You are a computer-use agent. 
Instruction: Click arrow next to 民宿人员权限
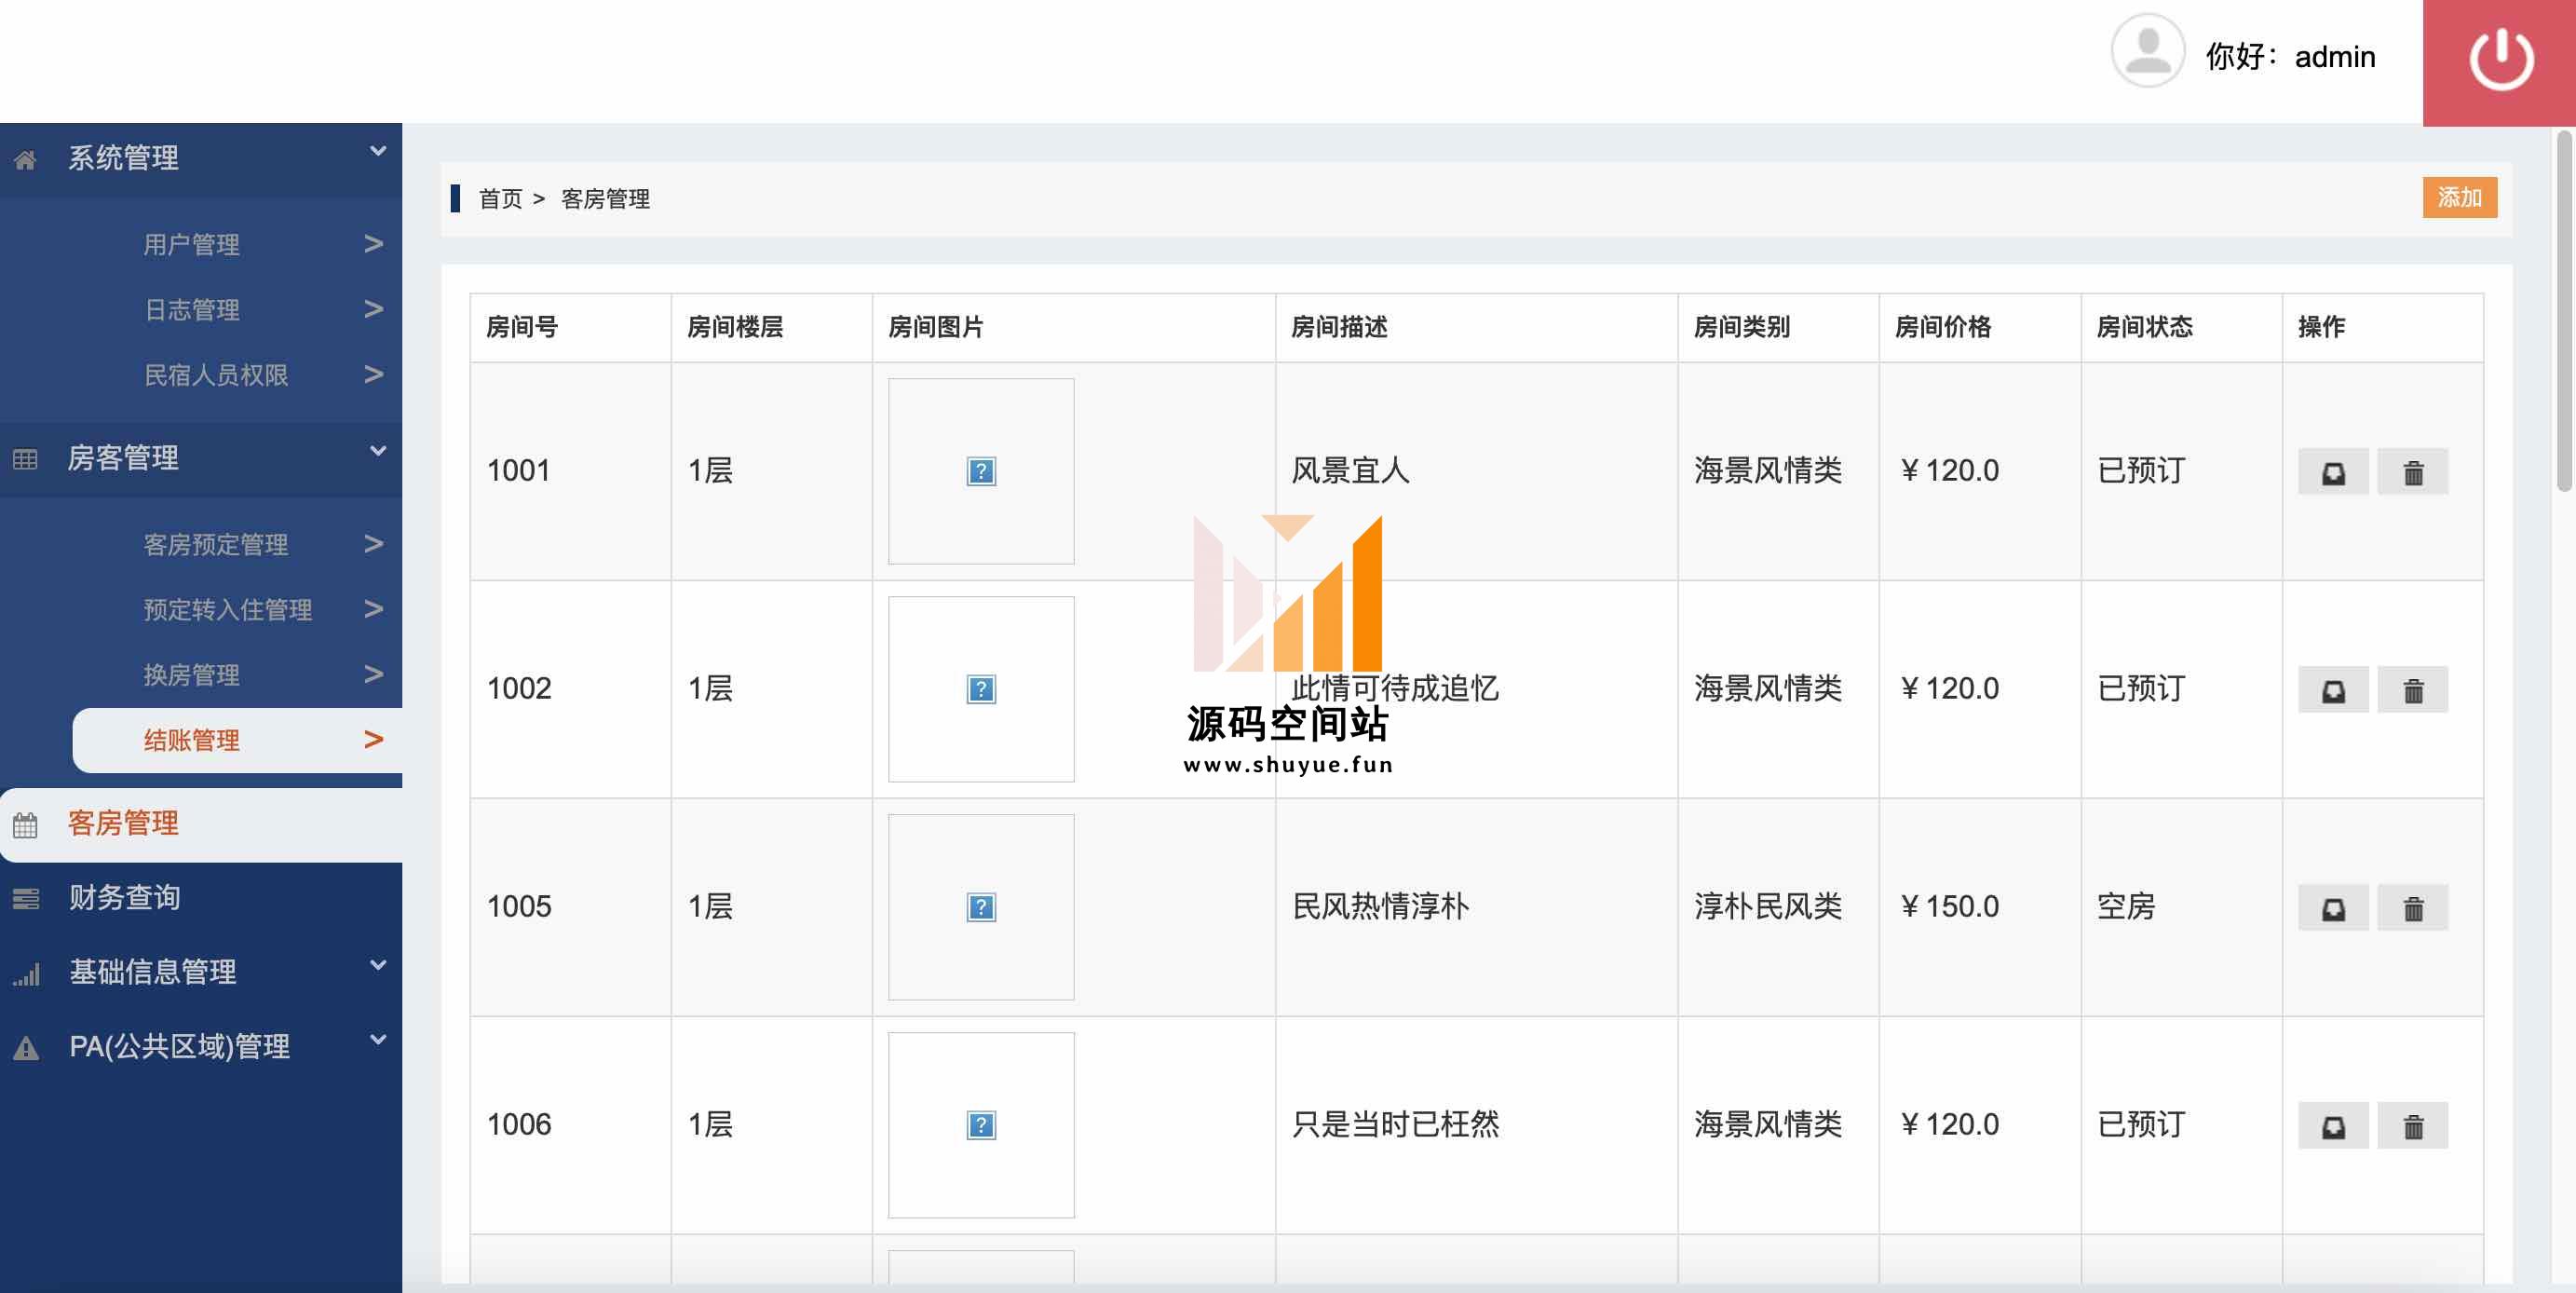374,374
